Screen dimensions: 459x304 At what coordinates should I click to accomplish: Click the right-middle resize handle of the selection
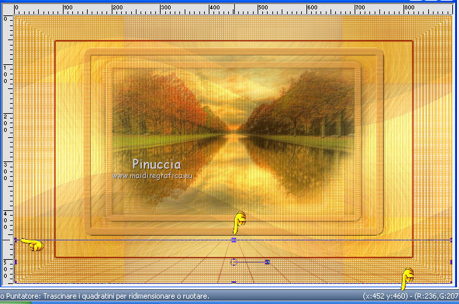[x=452, y=262]
